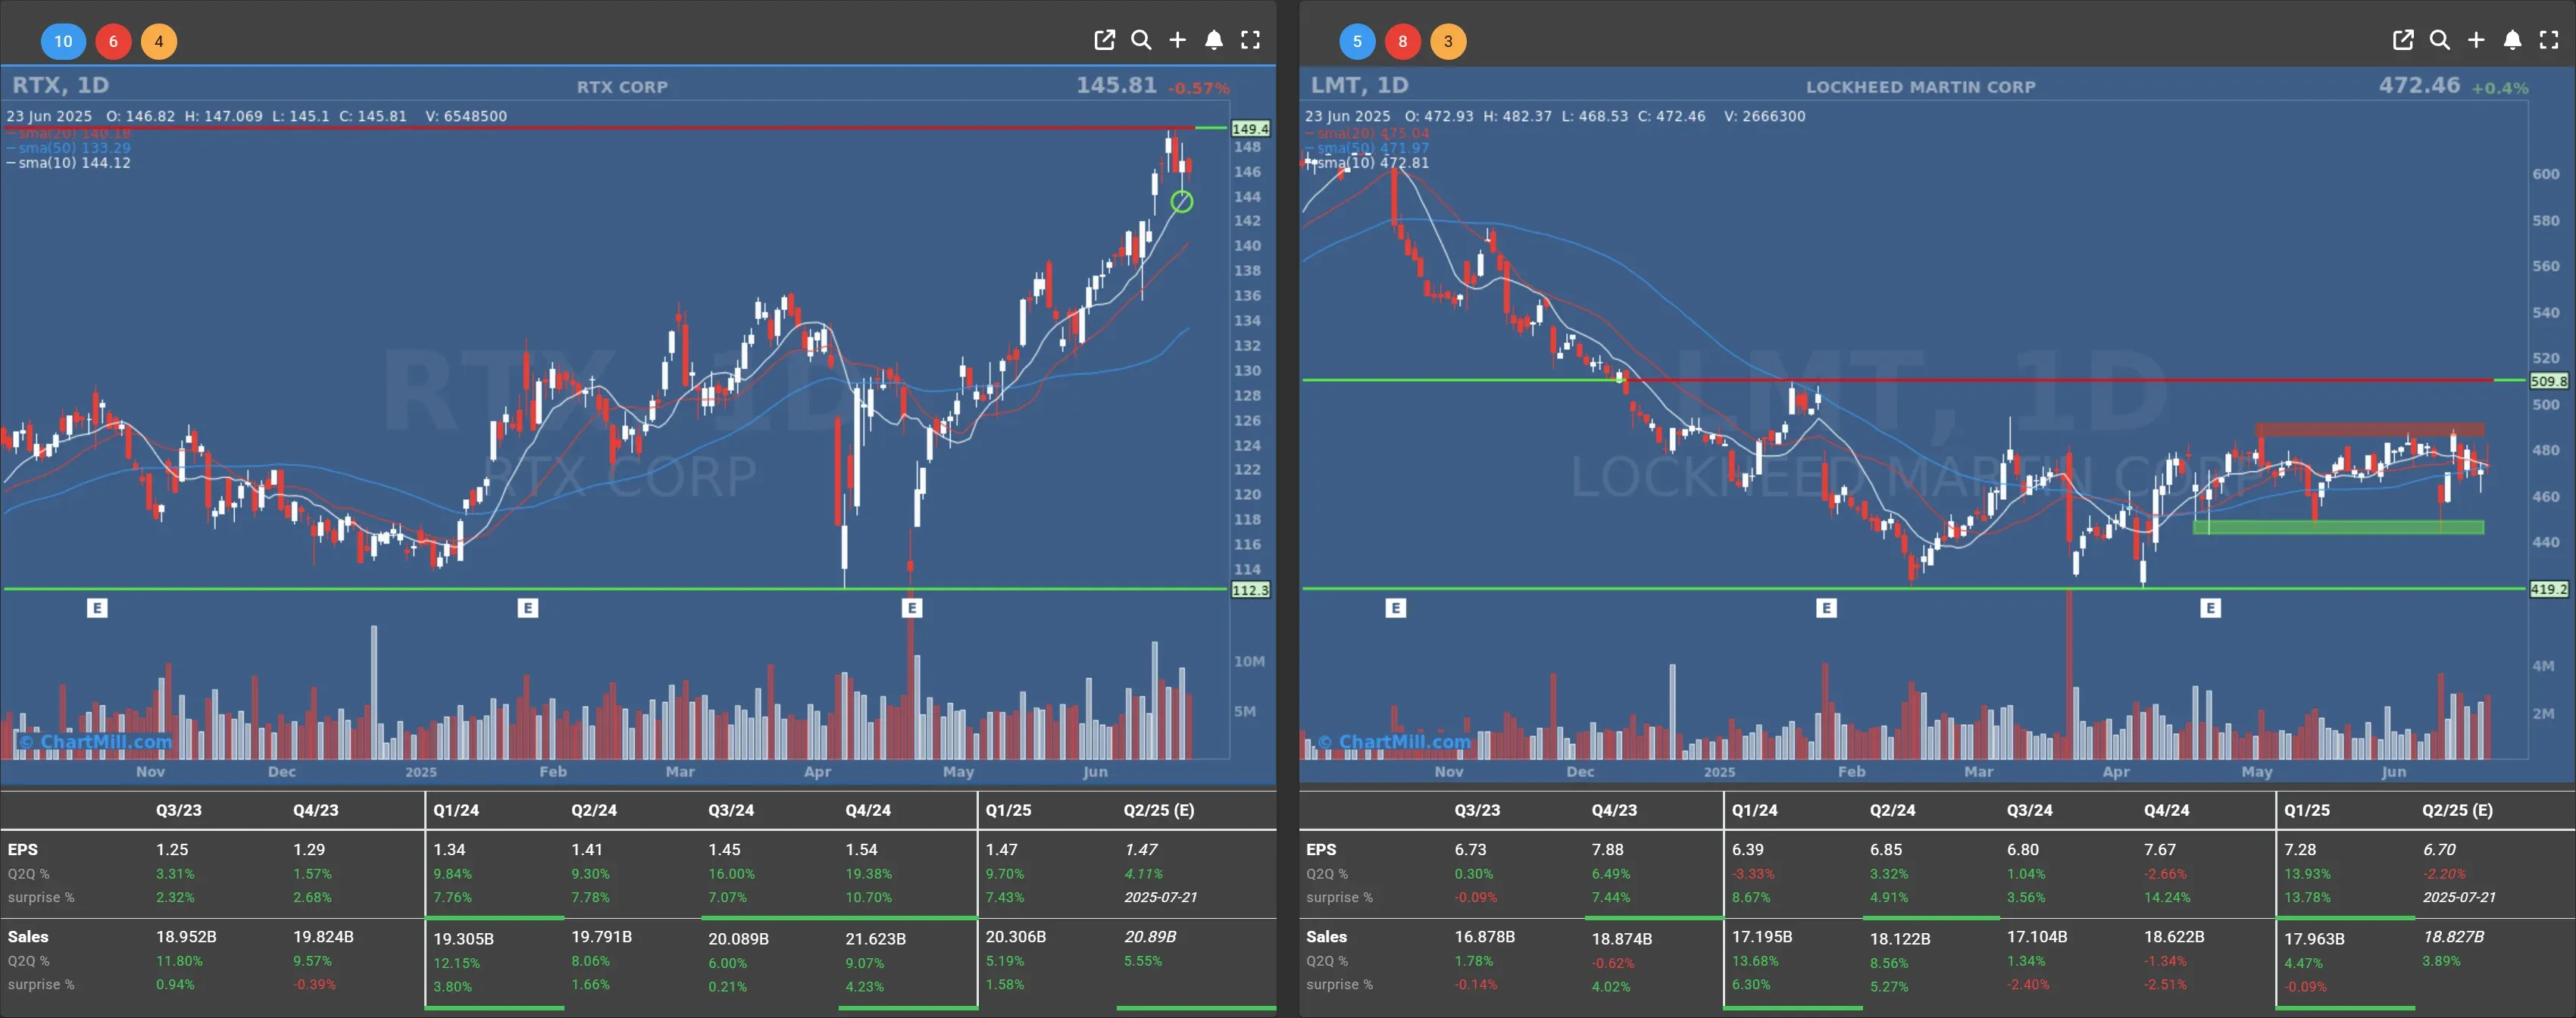Screen dimensions: 2576x1018
Task: Click the red badge showing 6 on RTX
Action: 113,41
